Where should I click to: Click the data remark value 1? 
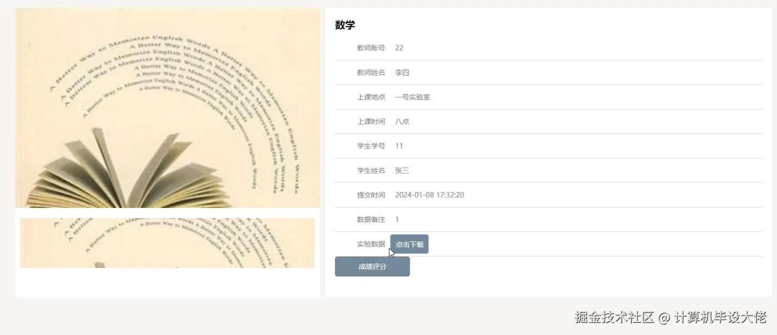click(397, 219)
